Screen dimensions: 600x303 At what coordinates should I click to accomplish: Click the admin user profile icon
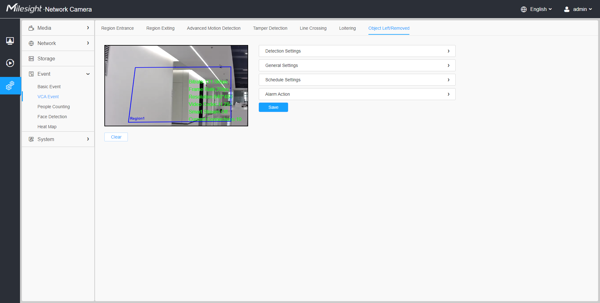[x=567, y=9]
